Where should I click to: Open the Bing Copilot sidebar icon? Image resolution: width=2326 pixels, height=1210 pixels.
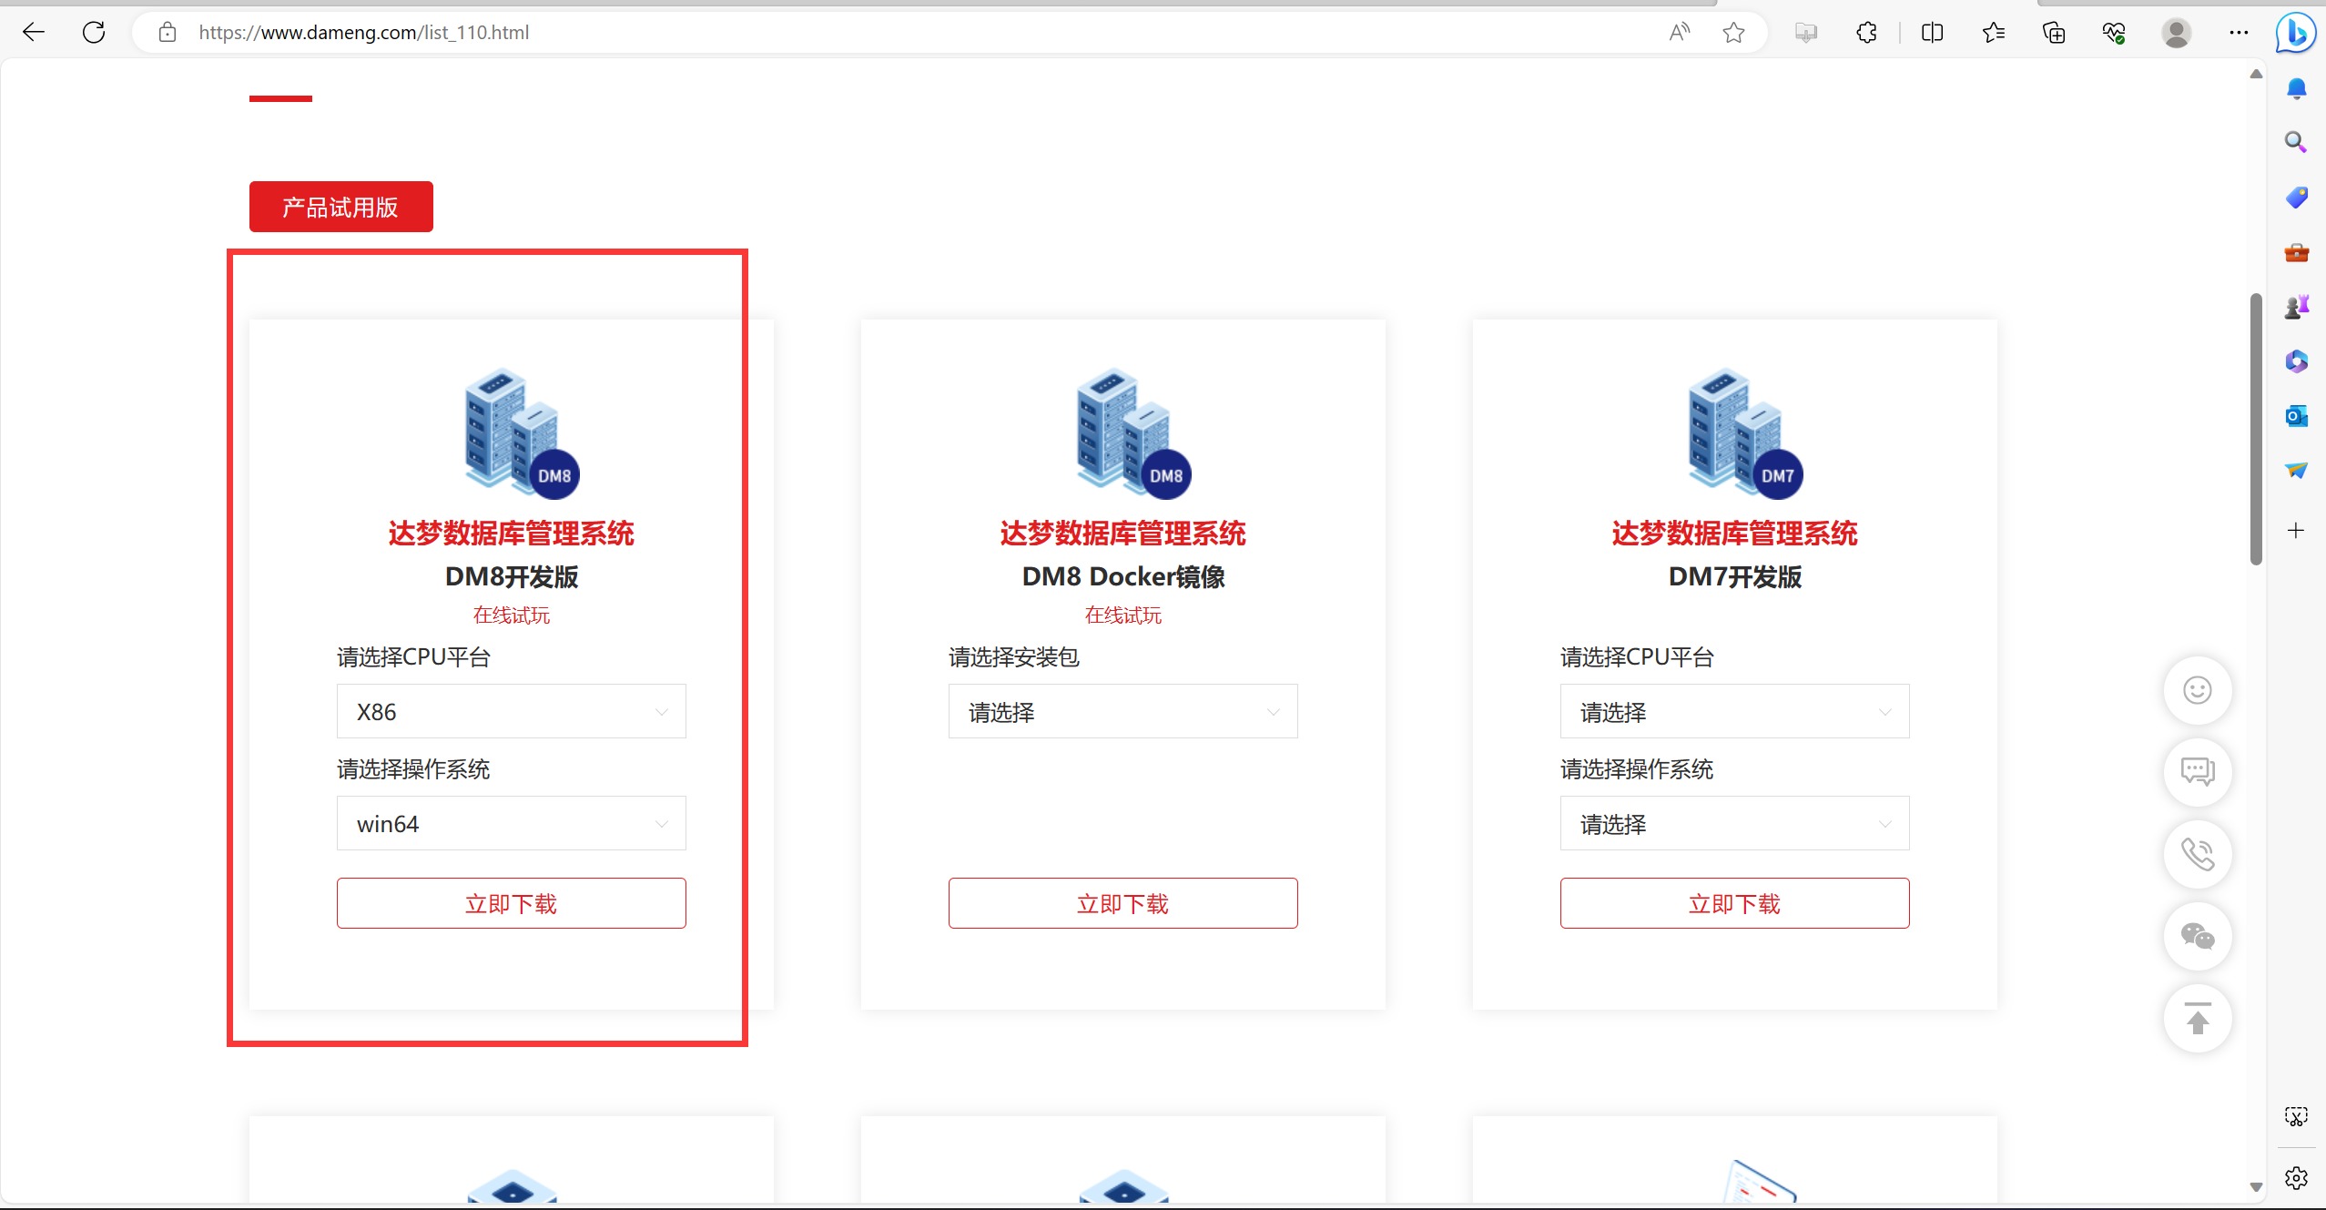2296,33
